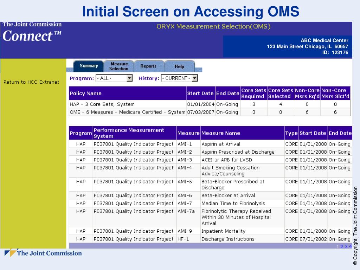Open the Summary tab

coord(89,66)
